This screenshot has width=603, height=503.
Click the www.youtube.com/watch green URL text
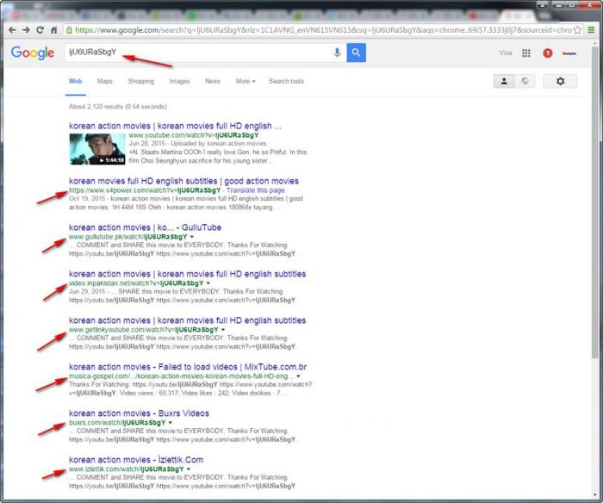tap(194, 135)
